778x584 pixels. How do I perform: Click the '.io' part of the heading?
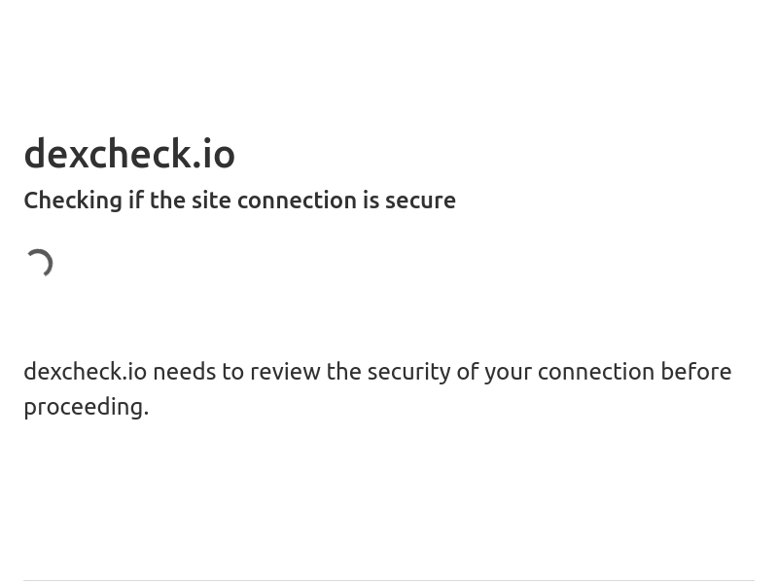pos(214,154)
